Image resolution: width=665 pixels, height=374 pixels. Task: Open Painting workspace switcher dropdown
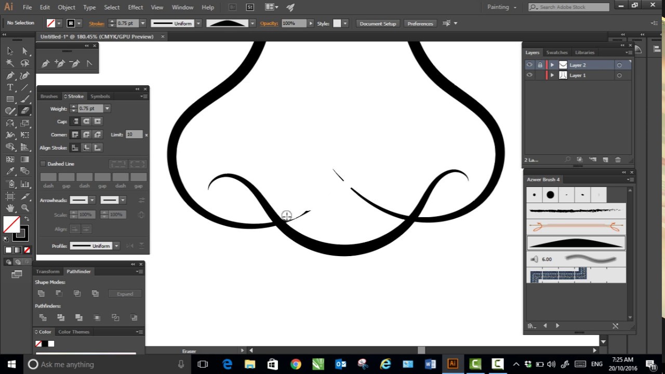coord(502,7)
